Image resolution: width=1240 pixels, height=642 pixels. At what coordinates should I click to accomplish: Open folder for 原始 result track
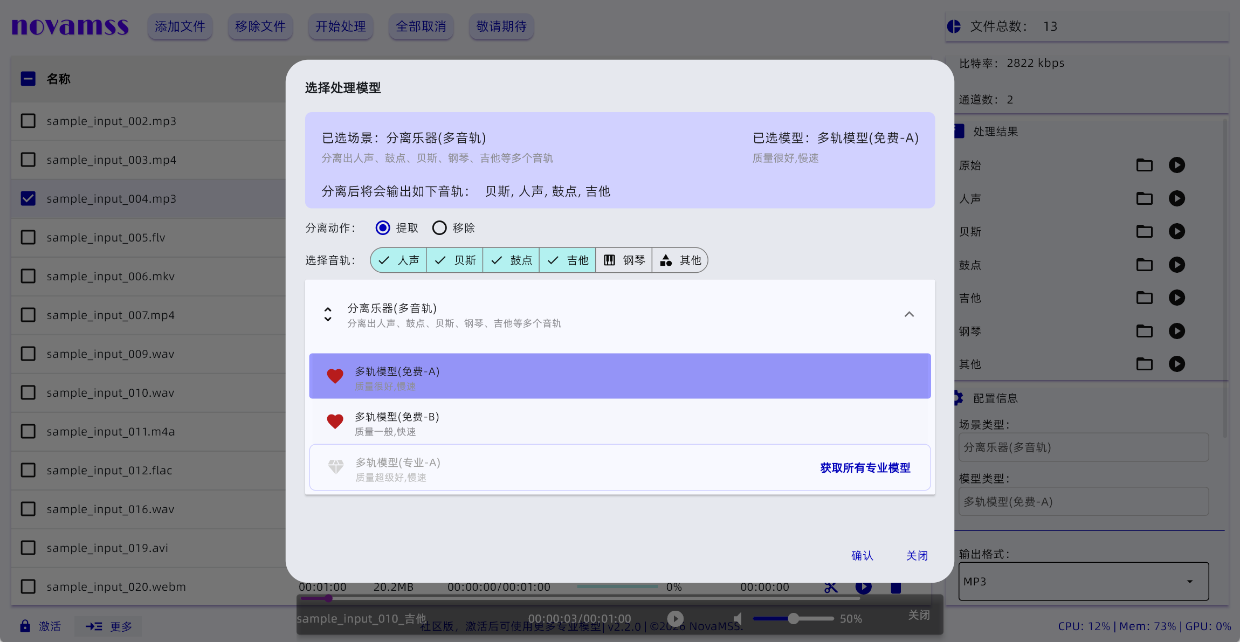1144,165
